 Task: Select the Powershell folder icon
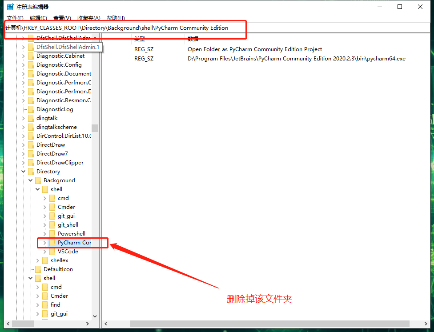click(x=52, y=233)
